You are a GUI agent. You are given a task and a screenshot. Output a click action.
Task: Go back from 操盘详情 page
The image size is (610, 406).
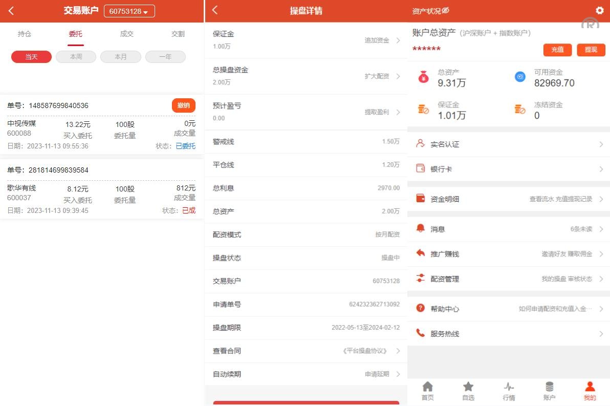(x=215, y=11)
